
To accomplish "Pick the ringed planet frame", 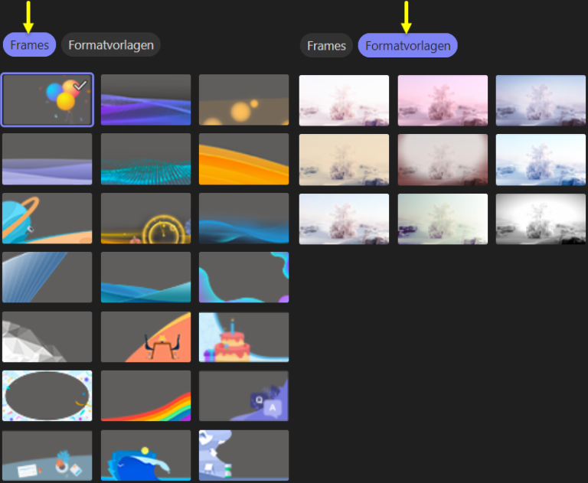I will click(x=47, y=218).
